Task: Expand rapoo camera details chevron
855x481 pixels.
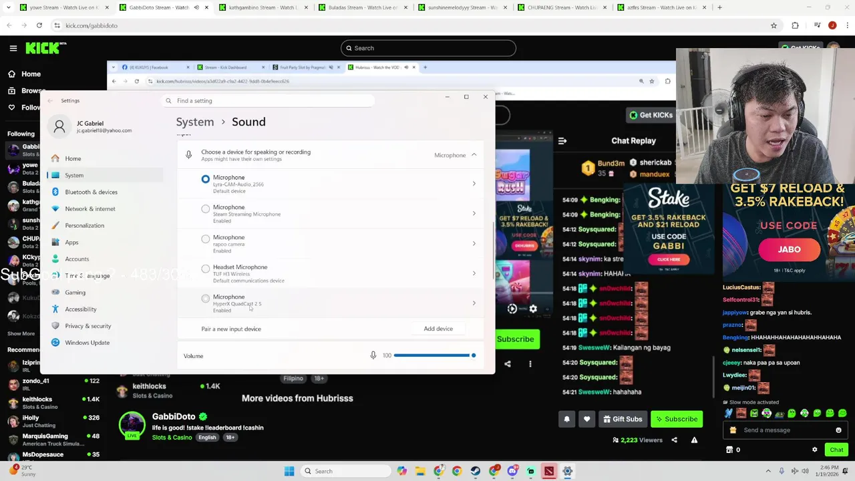Action: [x=474, y=243]
